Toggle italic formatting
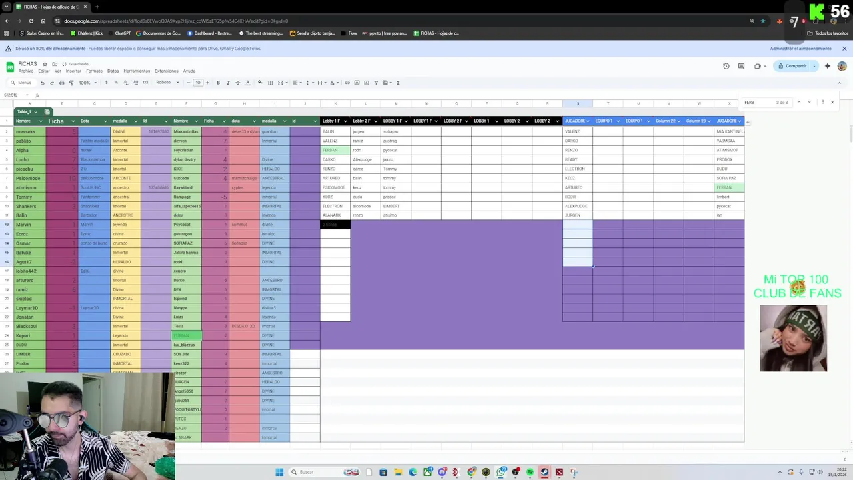 click(x=228, y=83)
